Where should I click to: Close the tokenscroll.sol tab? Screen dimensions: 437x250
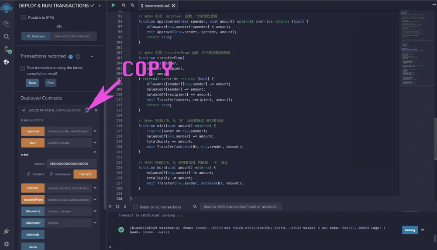coord(173,6)
